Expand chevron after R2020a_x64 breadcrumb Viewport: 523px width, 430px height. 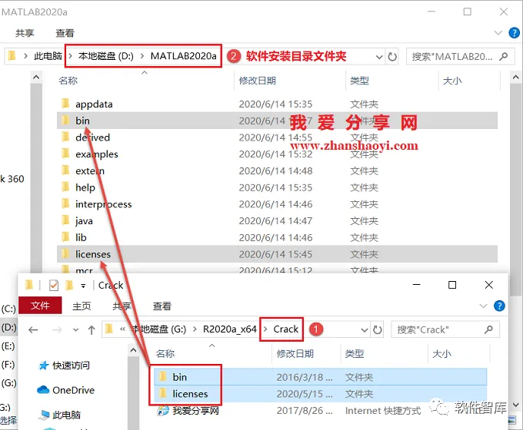[x=265, y=329]
